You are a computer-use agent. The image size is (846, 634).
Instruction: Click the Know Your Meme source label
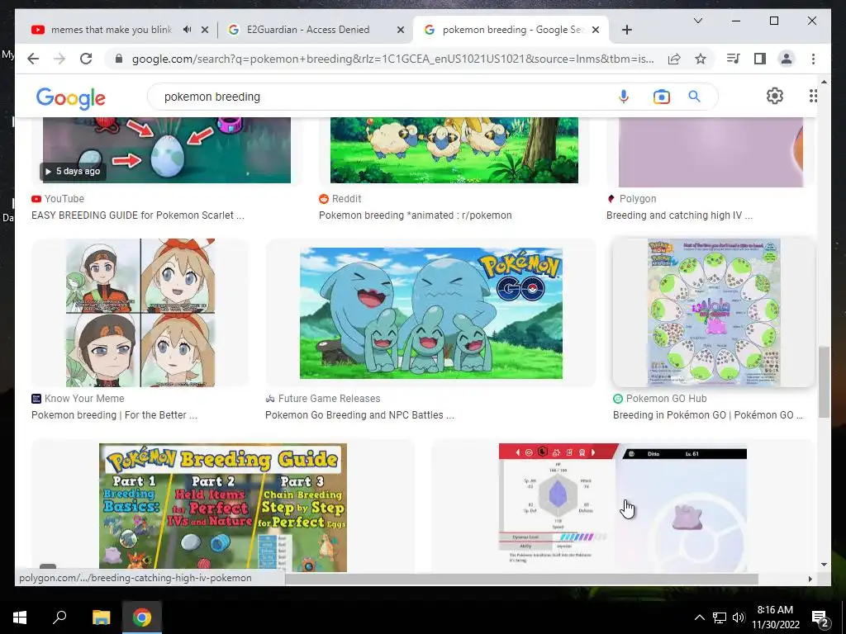pyautogui.click(x=84, y=399)
